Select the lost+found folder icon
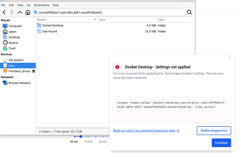The height and width of the screenshot is (153, 245). pyautogui.click(x=39, y=31)
